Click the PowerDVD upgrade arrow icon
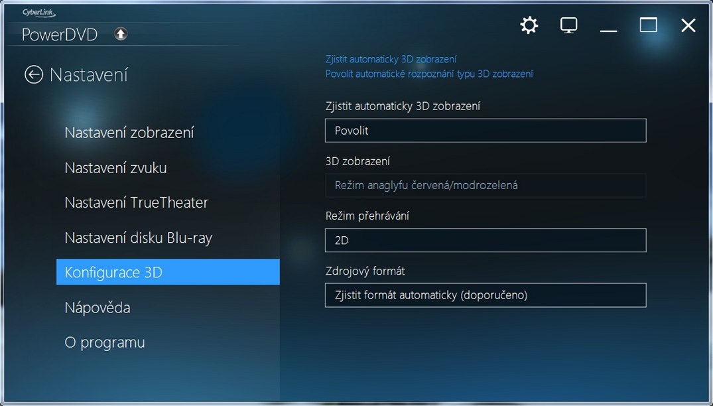Image resolution: width=713 pixels, height=406 pixels. pos(121,34)
